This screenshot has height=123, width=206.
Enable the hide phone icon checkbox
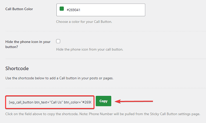point(58,41)
